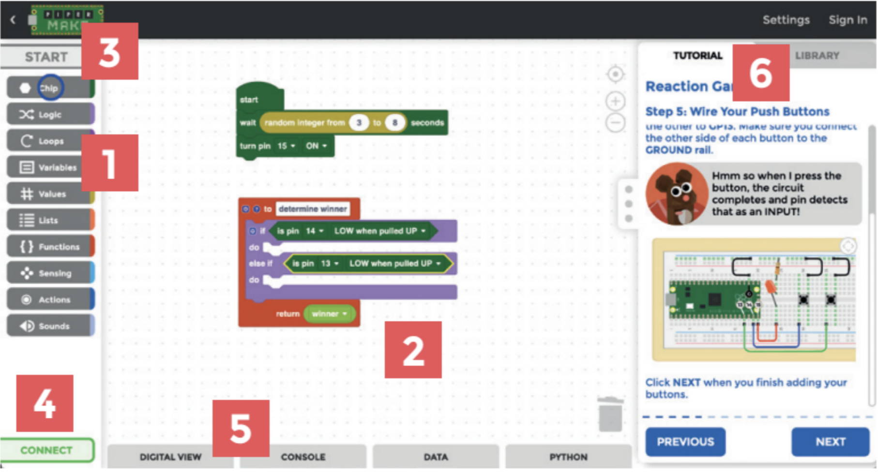Click the Actions target icon
This screenshot has width=878, height=474.
(27, 300)
